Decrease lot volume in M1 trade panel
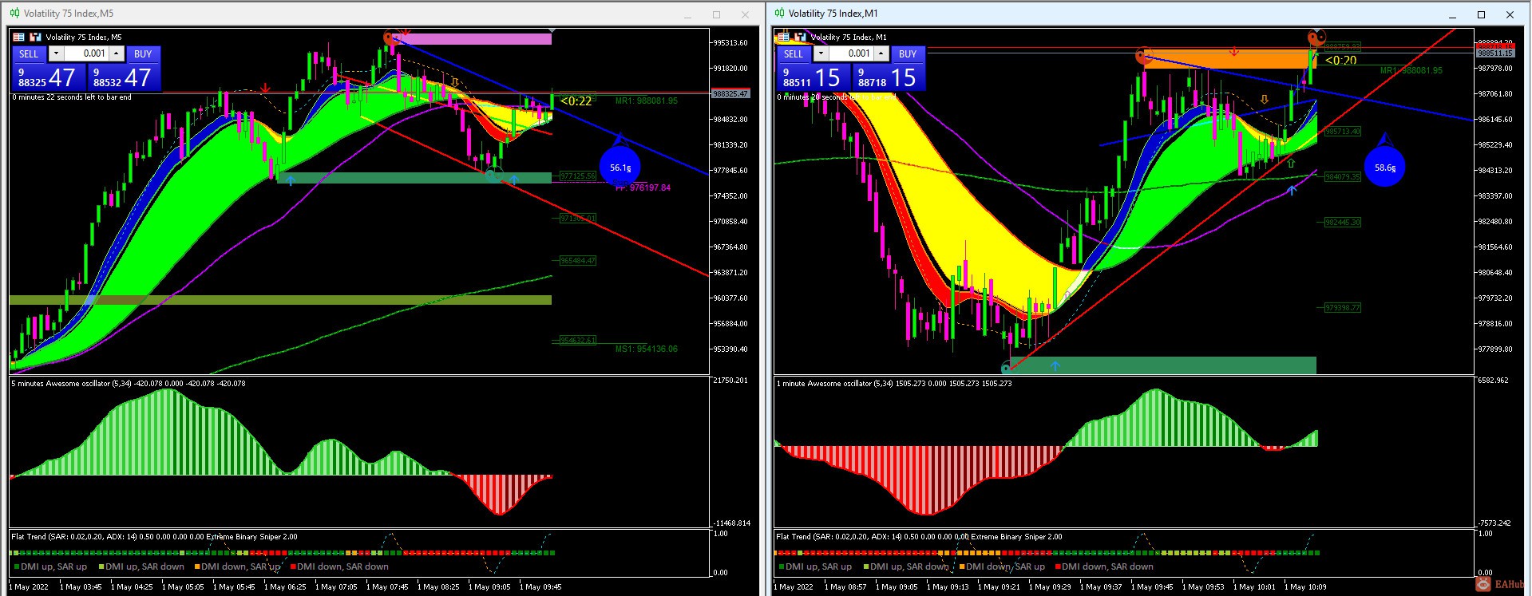 [x=821, y=53]
